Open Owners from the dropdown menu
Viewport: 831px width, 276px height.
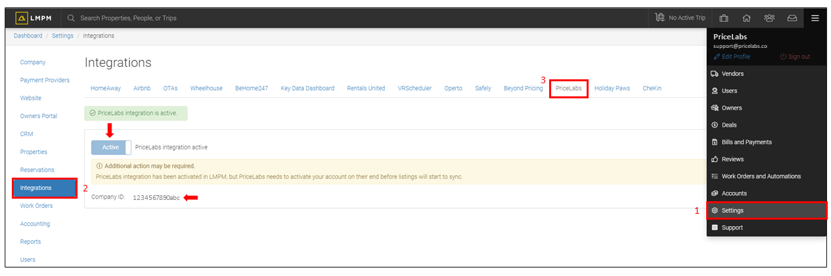[x=766, y=108]
